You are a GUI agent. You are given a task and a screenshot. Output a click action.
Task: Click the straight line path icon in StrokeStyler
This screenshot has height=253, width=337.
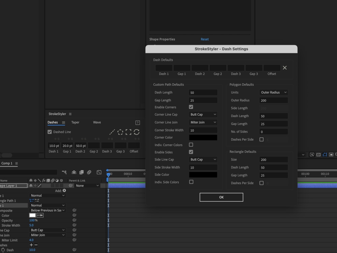(112, 132)
